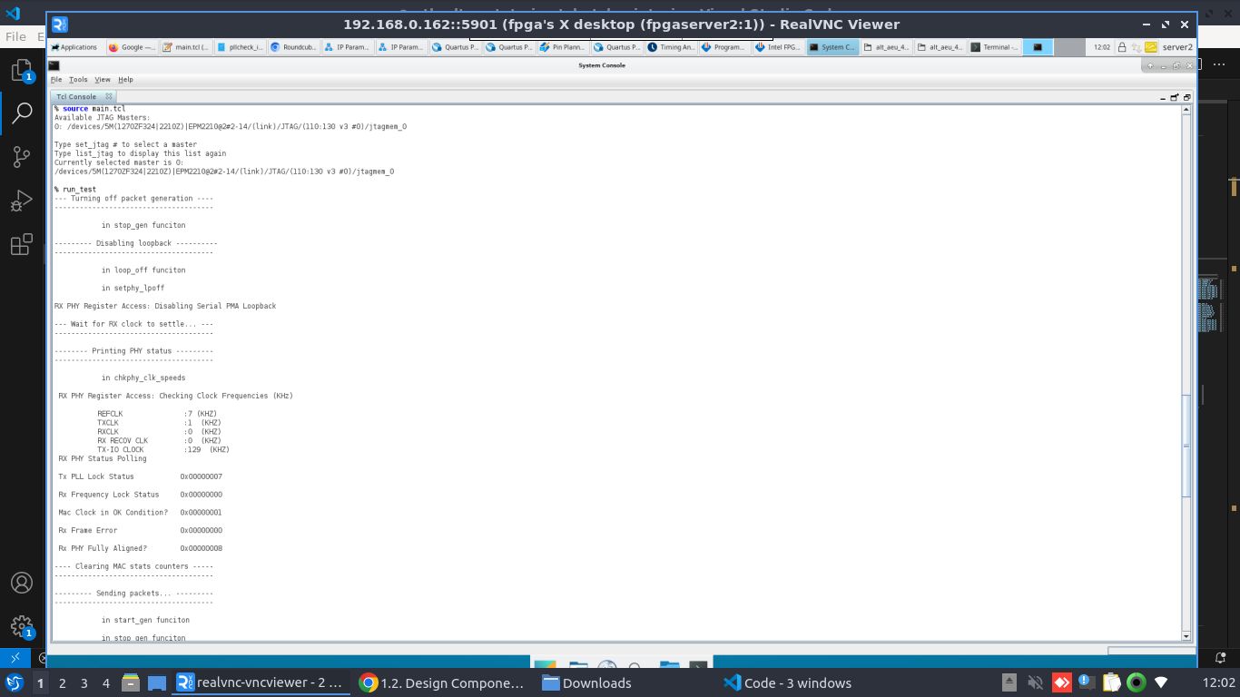Click the server2 user button in remote panel

click(1177, 47)
